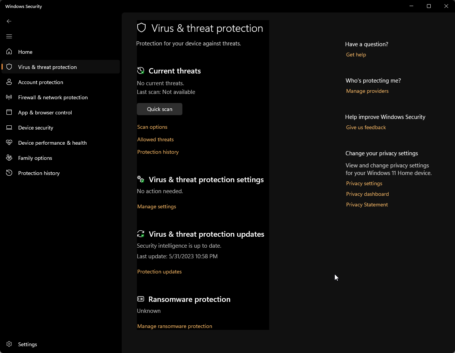This screenshot has height=353, width=455.
Task: Click the back arrow icon
Action: tap(9, 21)
